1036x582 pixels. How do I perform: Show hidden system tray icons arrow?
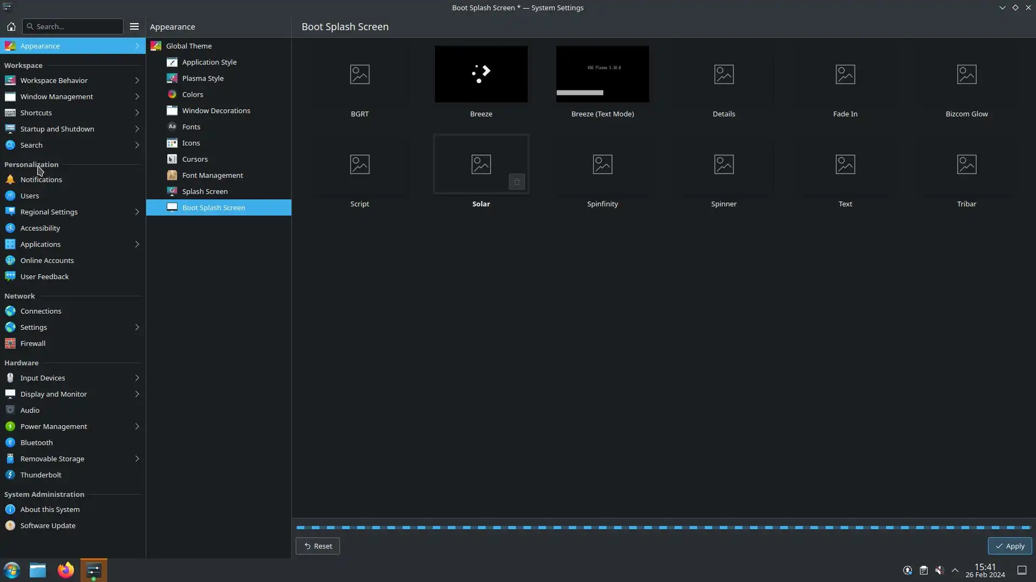coord(955,570)
